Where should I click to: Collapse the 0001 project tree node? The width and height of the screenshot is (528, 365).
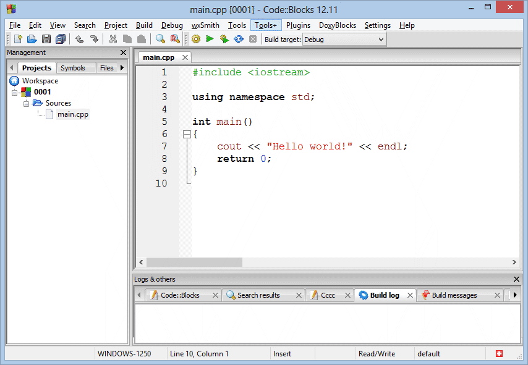point(15,92)
